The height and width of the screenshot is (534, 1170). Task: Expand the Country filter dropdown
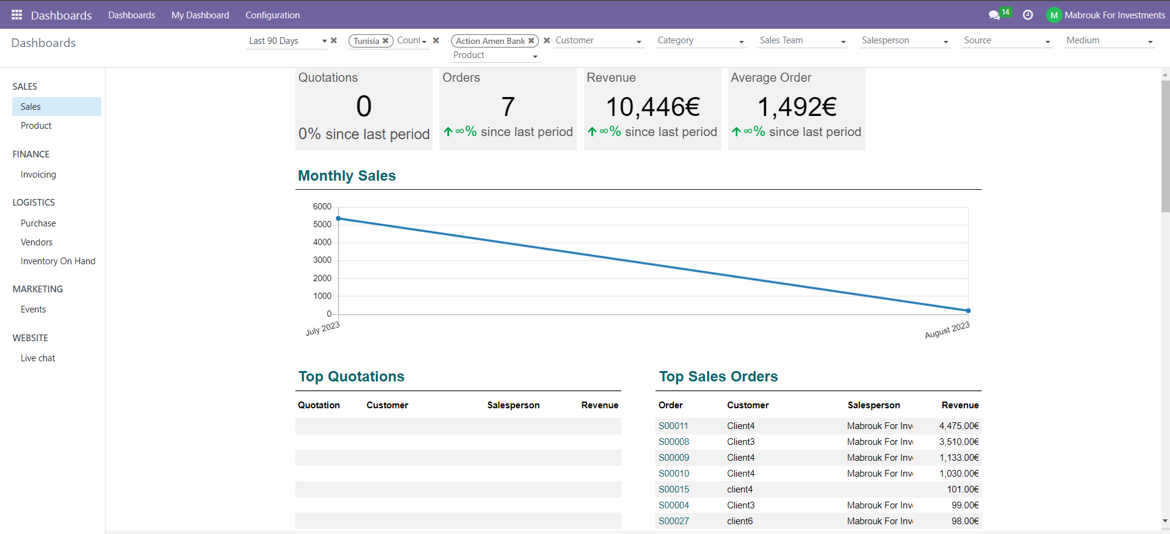tap(412, 41)
